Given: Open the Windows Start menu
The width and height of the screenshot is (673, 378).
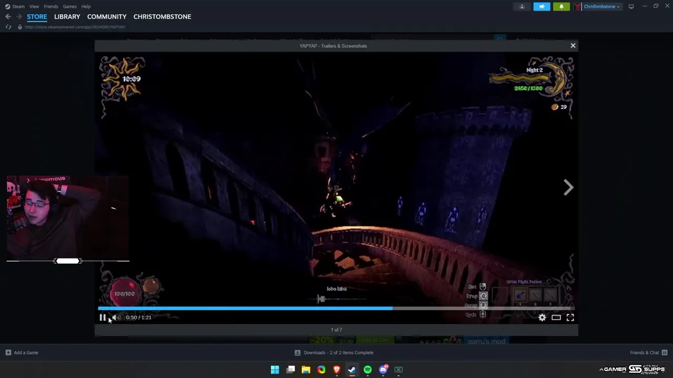Looking at the screenshot, I should (275, 370).
